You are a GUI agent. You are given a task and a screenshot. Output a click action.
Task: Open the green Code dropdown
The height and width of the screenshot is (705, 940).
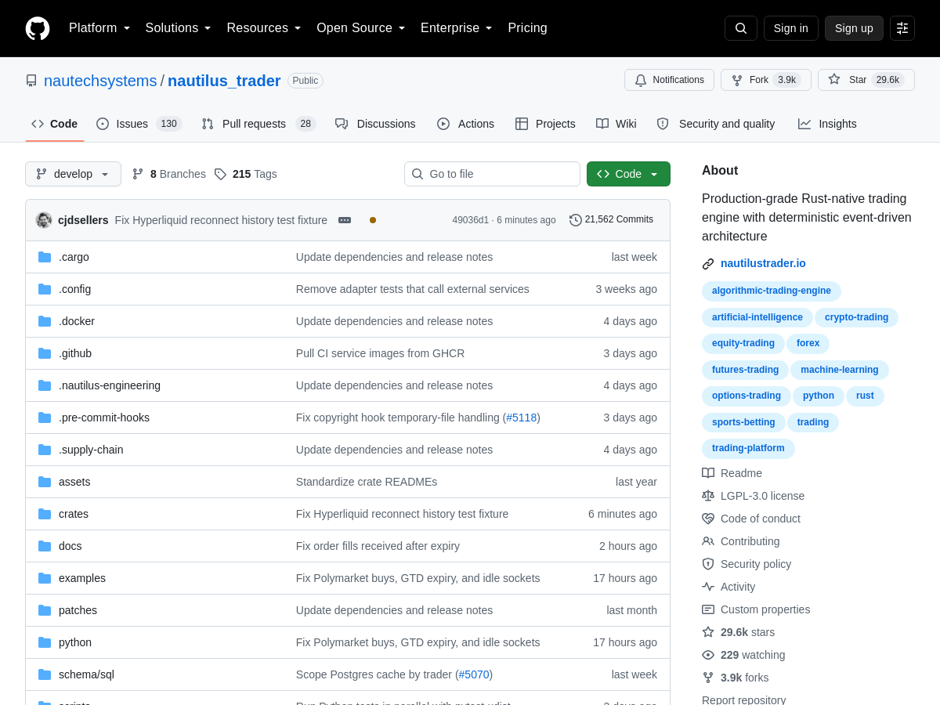tap(628, 174)
